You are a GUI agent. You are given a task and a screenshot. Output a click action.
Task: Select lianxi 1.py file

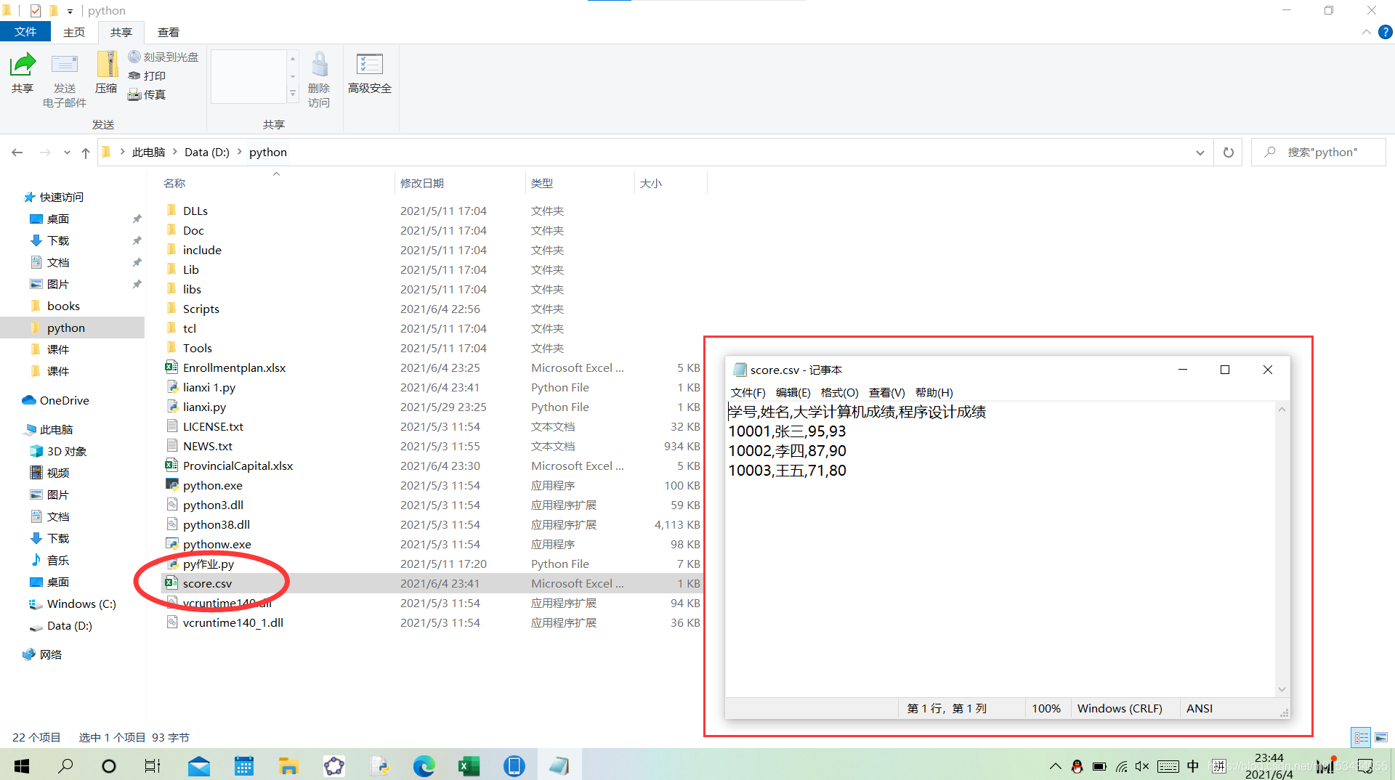(432, 387)
